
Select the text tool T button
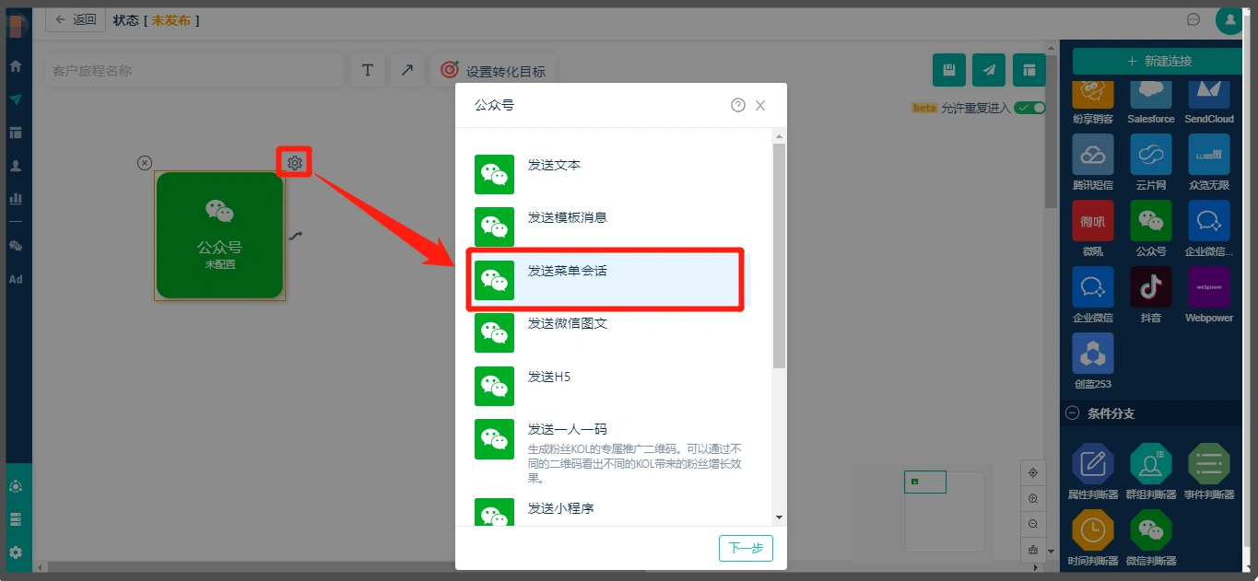point(367,71)
